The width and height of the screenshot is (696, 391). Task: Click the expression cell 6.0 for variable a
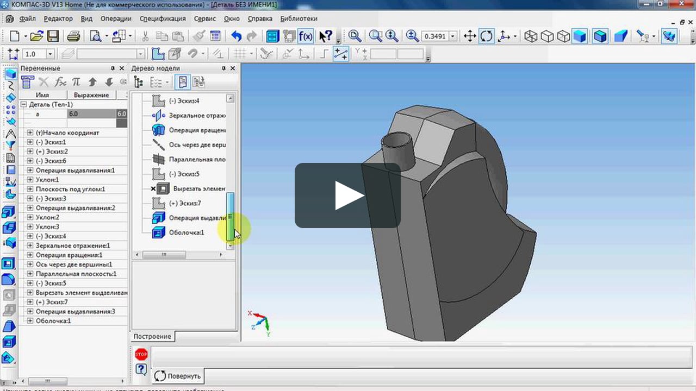[x=91, y=114]
